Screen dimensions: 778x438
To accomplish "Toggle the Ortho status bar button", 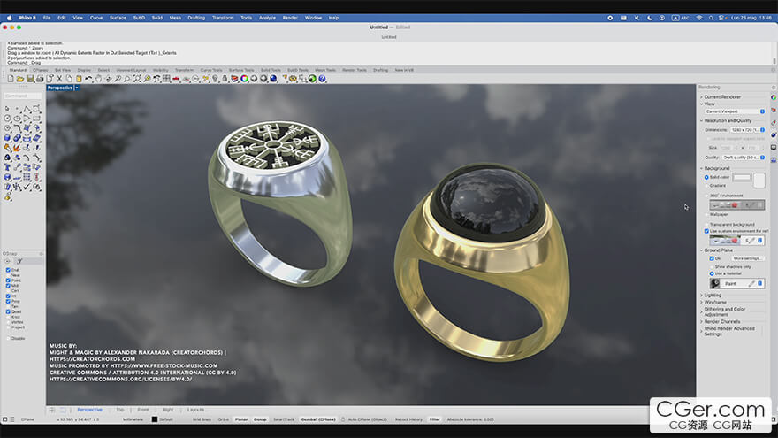I will click(x=224, y=419).
